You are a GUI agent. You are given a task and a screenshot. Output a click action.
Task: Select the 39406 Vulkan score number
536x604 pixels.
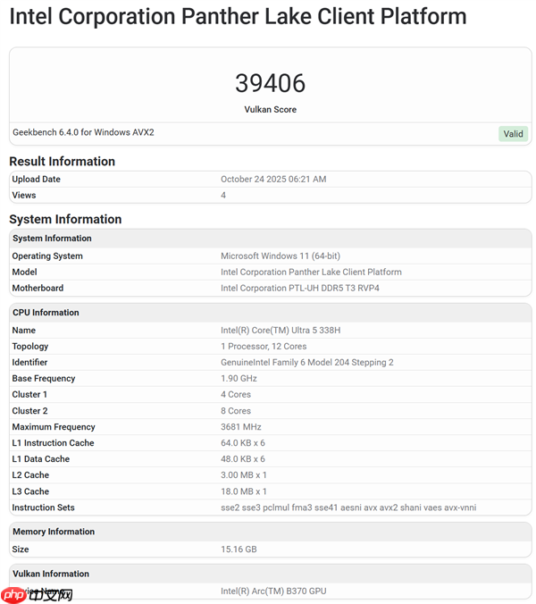coord(270,83)
